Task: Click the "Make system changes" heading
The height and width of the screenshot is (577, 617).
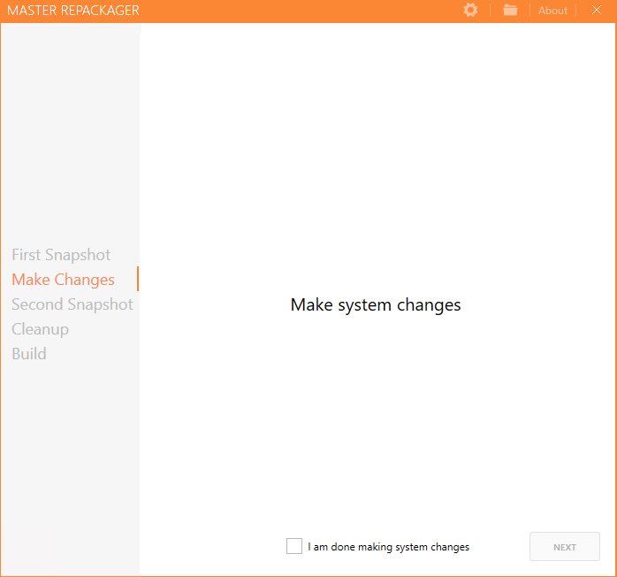Action: click(x=376, y=305)
